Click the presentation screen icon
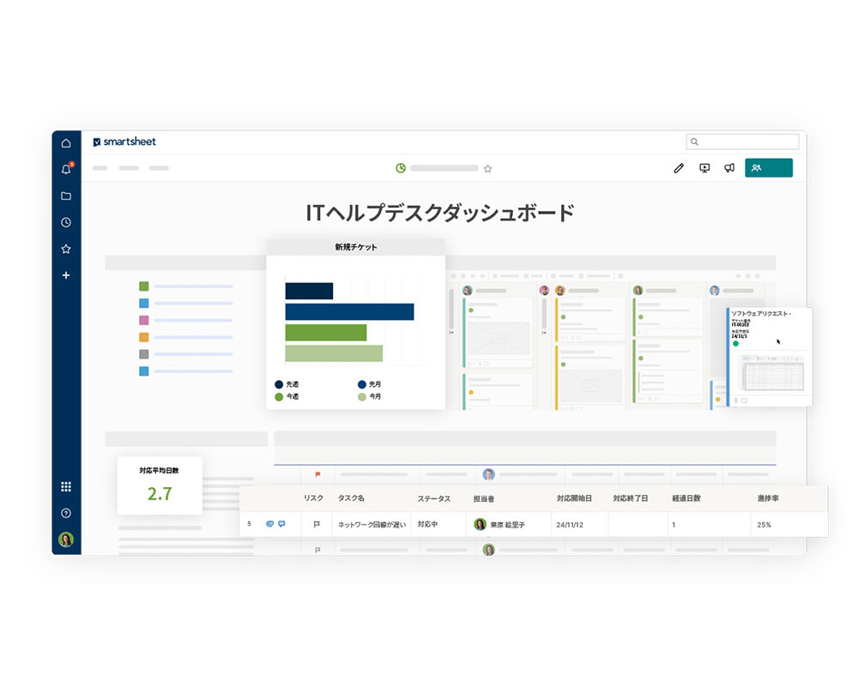Image resolution: width=858 pixels, height=687 pixels. coord(704,168)
